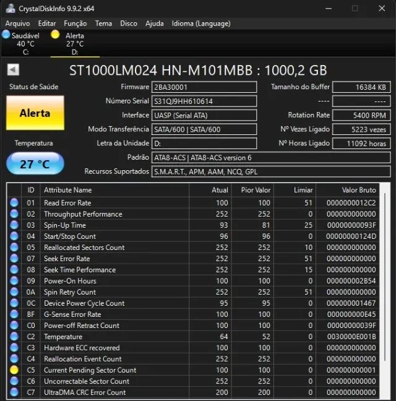Click the Nº Horas Ligado value 11092 horas
The image size is (396, 401).
361,143
